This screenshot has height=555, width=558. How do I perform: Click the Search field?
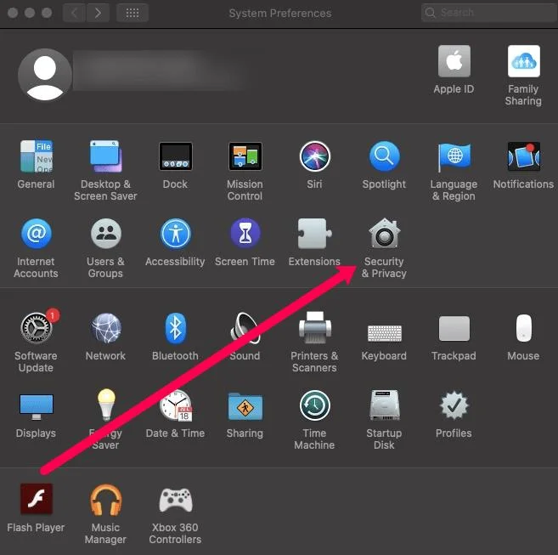click(489, 13)
